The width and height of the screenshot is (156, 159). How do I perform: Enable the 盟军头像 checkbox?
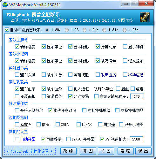click(x=17, y=75)
